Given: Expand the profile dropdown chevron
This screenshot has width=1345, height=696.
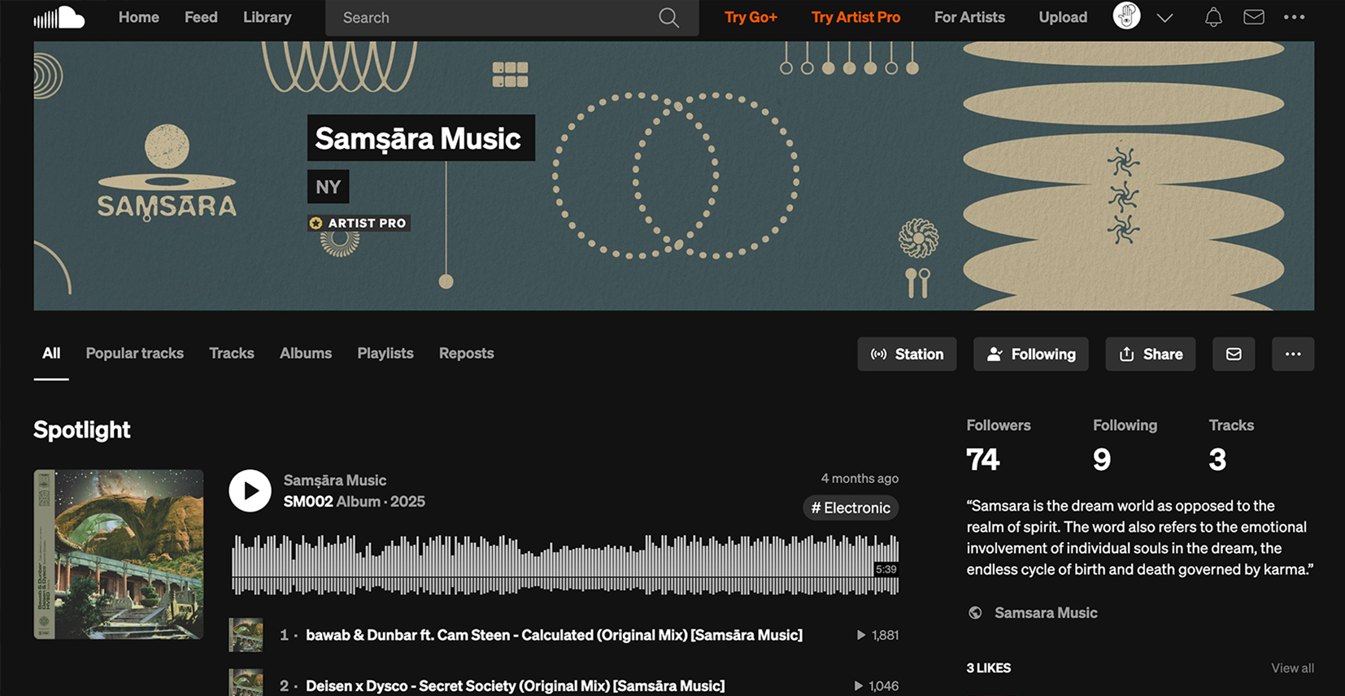Looking at the screenshot, I should (x=1164, y=18).
